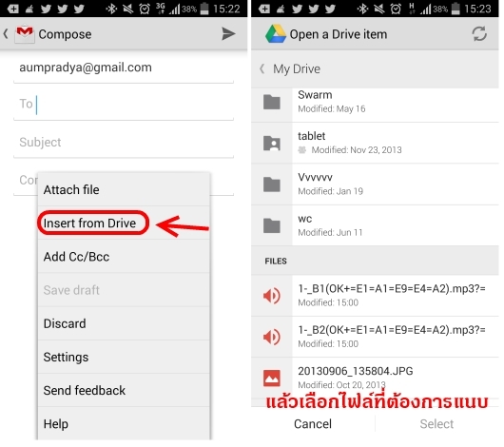
Task: Select file 1-_B1(OK+=E1=A1=E9=E4=A2).mp3 name
Action: tap(392, 289)
